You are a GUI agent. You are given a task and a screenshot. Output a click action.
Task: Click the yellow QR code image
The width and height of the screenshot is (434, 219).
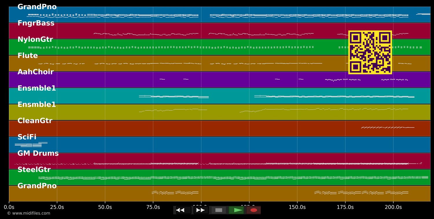(370, 52)
